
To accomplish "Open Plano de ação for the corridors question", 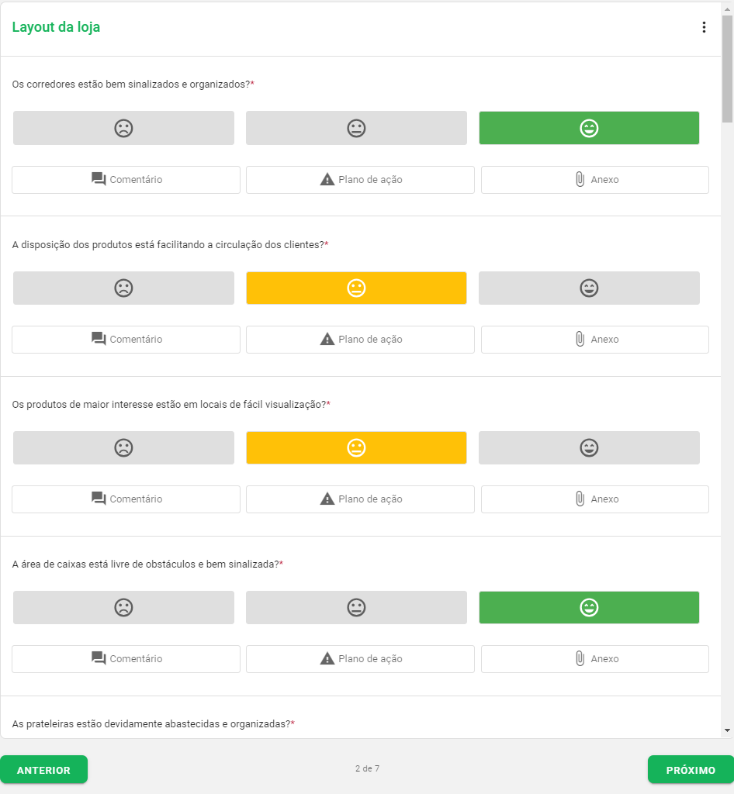I will 359,179.
